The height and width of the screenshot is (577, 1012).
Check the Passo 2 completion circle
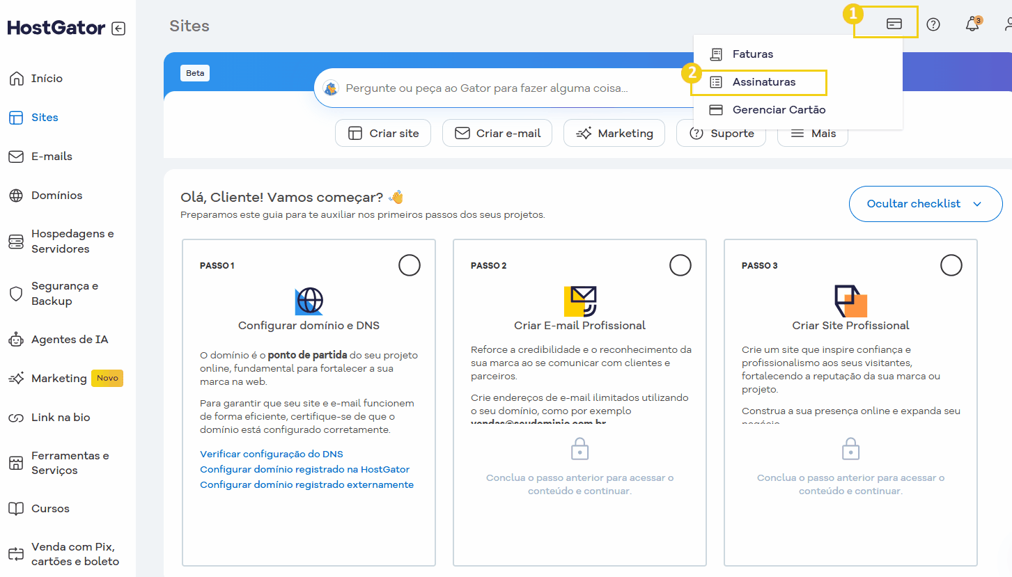[x=680, y=265]
